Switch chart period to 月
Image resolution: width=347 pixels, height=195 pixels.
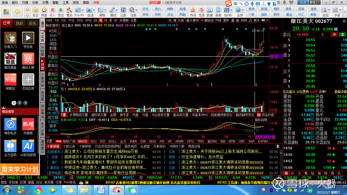(105, 20)
